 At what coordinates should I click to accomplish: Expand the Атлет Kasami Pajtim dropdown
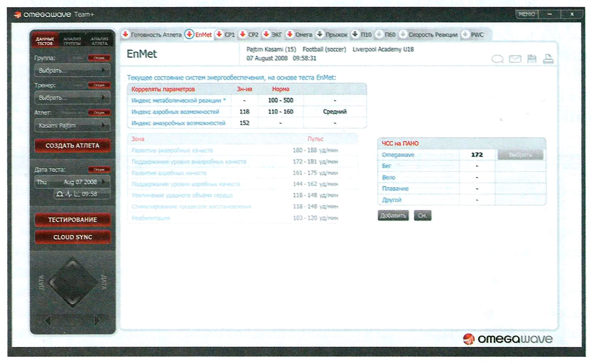coord(72,125)
